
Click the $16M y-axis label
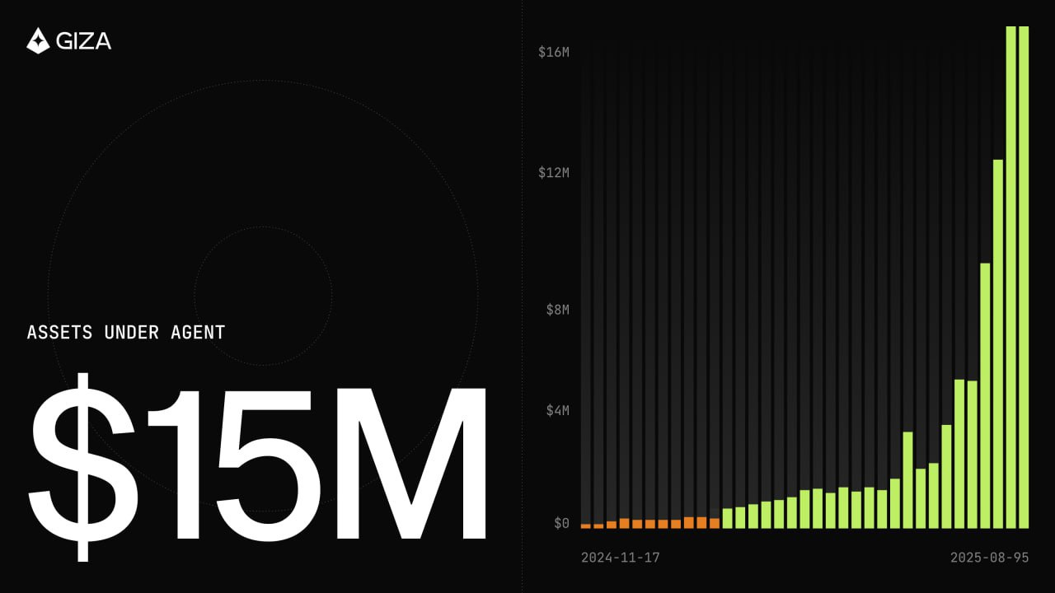tap(553, 53)
